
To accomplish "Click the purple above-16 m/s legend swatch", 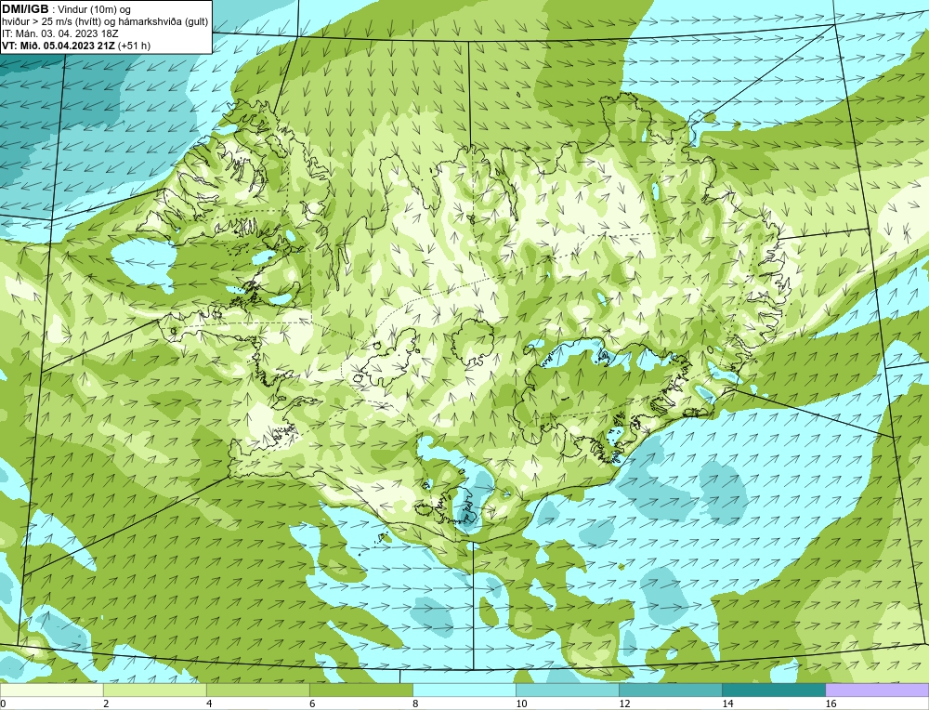I will (877, 690).
